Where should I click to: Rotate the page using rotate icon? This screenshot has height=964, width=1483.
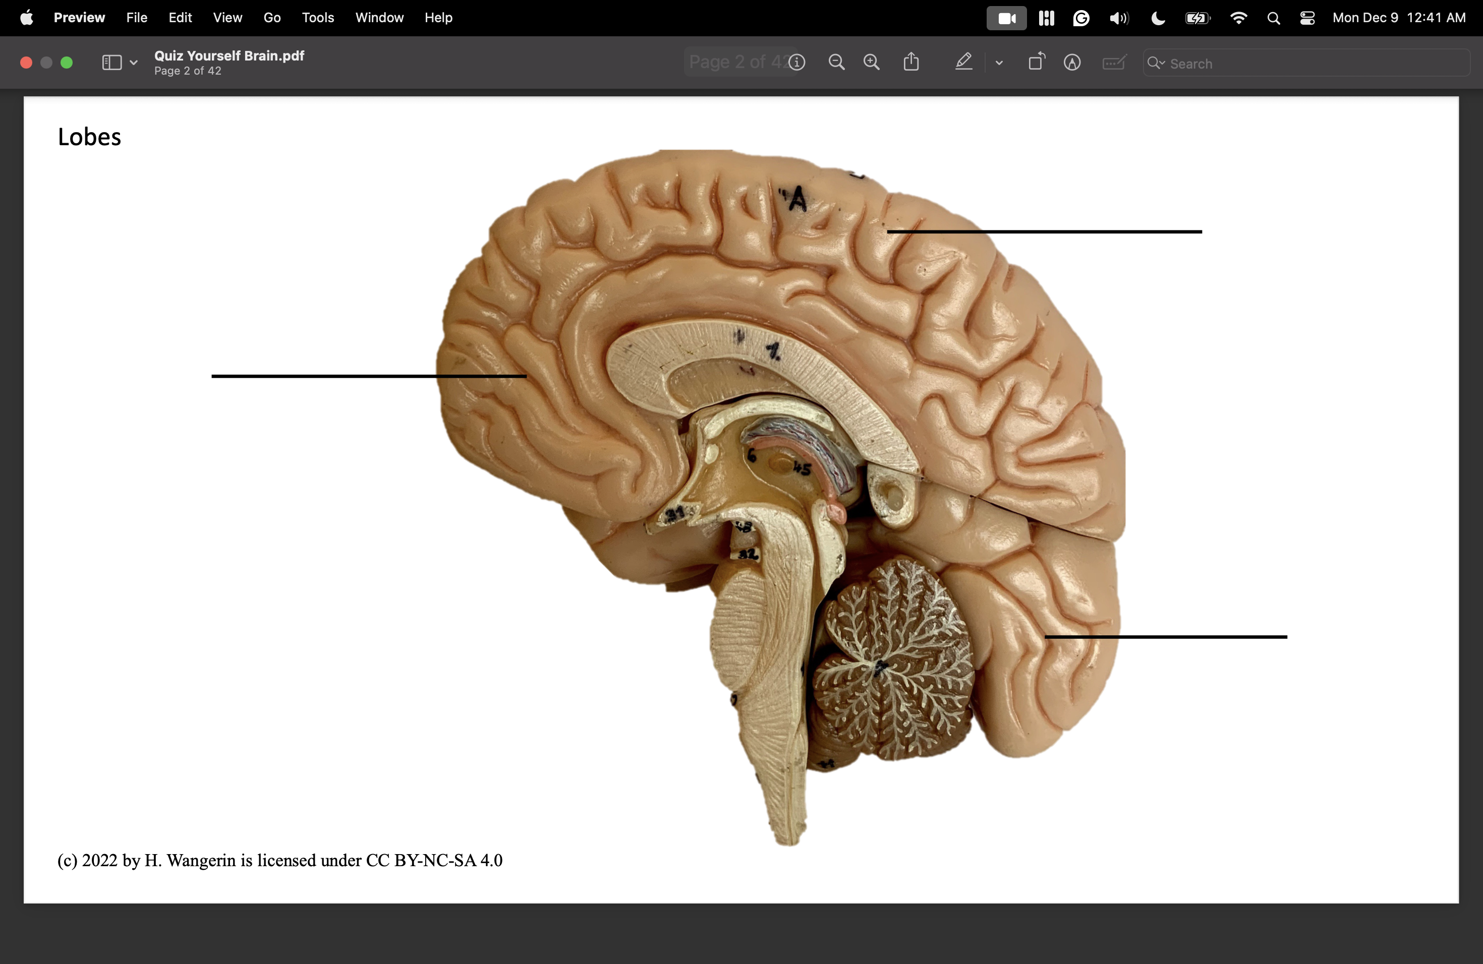point(1036,62)
